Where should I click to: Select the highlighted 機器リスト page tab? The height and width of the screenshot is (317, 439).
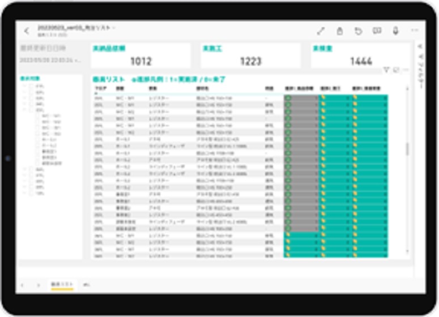click(62, 284)
